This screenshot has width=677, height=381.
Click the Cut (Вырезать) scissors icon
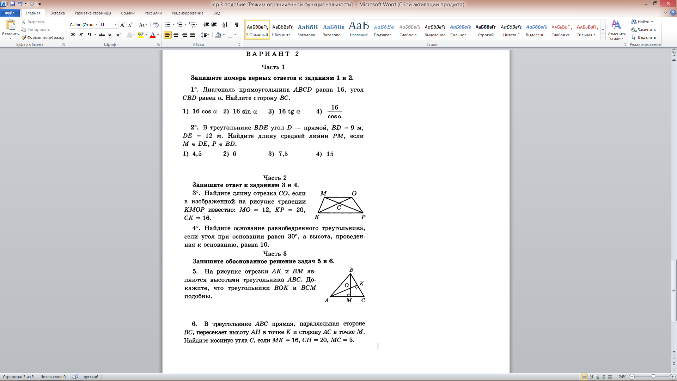pyautogui.click(x=24, y=22)
